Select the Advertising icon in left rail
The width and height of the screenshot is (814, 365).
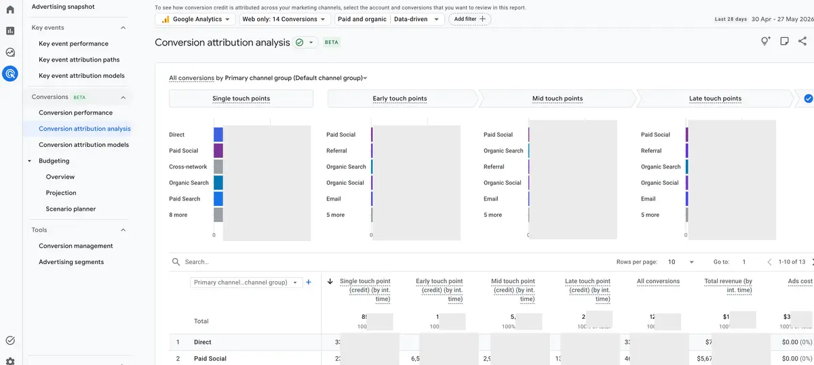10,74
